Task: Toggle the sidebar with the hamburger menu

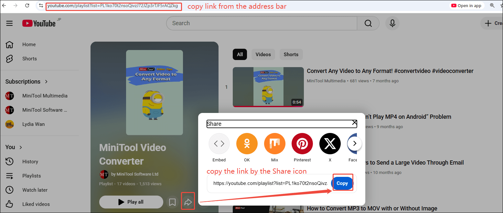Action: [9, 23]
